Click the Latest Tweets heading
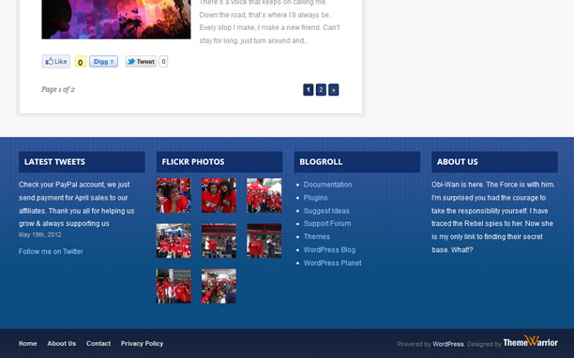Viewport: 574px width, 358px height. [55, 162]
